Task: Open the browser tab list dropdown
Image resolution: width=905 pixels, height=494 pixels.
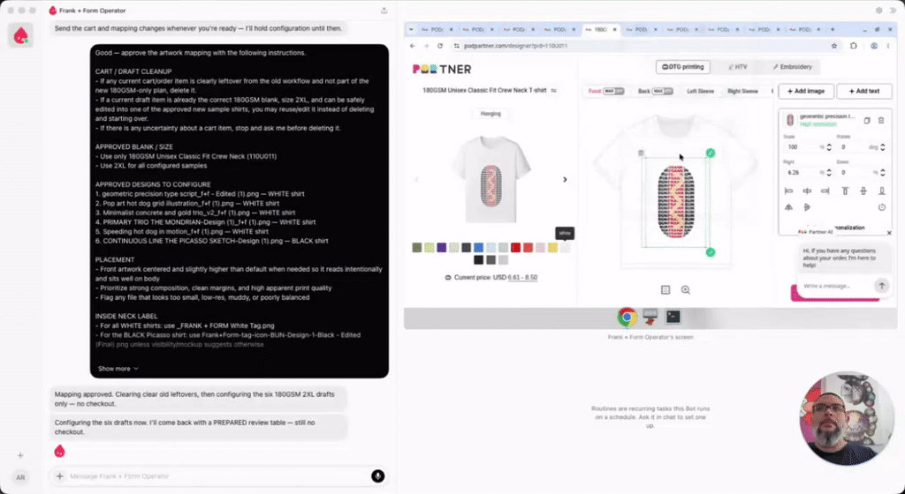Action: click(x=411, y=29)
